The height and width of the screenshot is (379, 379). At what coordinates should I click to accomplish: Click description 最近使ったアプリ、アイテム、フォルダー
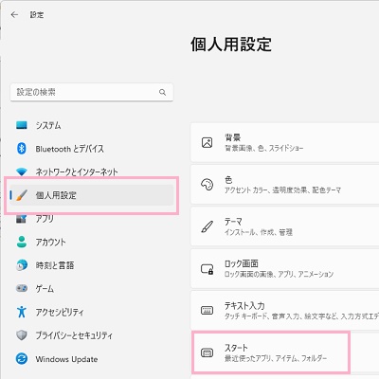click(276, 358)
